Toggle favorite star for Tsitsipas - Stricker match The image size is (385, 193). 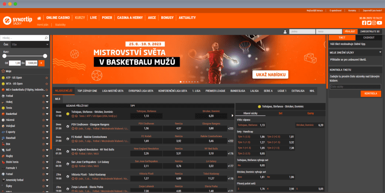pyautogui.click(x=73, y=116)
